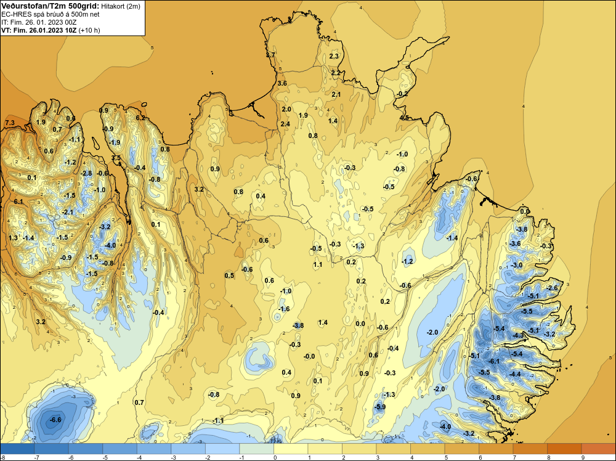This screenshot has width=616, height=461.
Task: Click the '-5.9' temperature value on the map
Action: 379,407
